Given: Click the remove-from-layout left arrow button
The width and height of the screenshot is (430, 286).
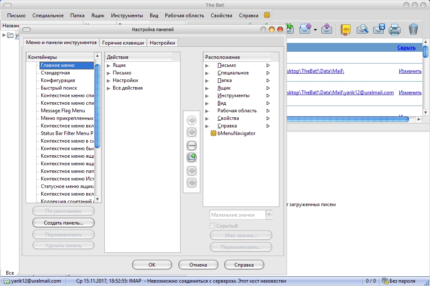Looking at the screenshot, I should (191, 132).
